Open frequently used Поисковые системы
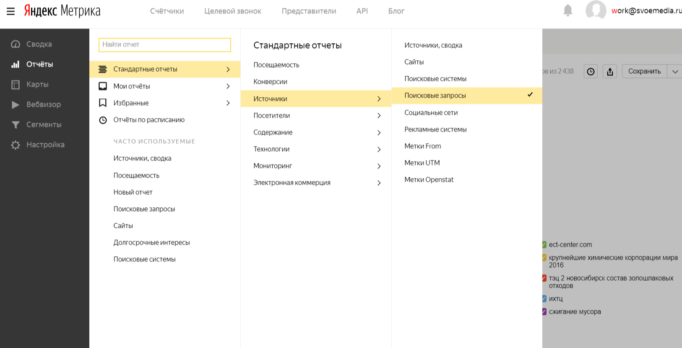682x348 pixels. 144,259
